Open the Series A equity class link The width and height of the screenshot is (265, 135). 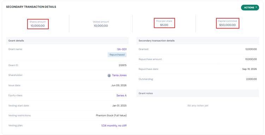click(121, 95)
